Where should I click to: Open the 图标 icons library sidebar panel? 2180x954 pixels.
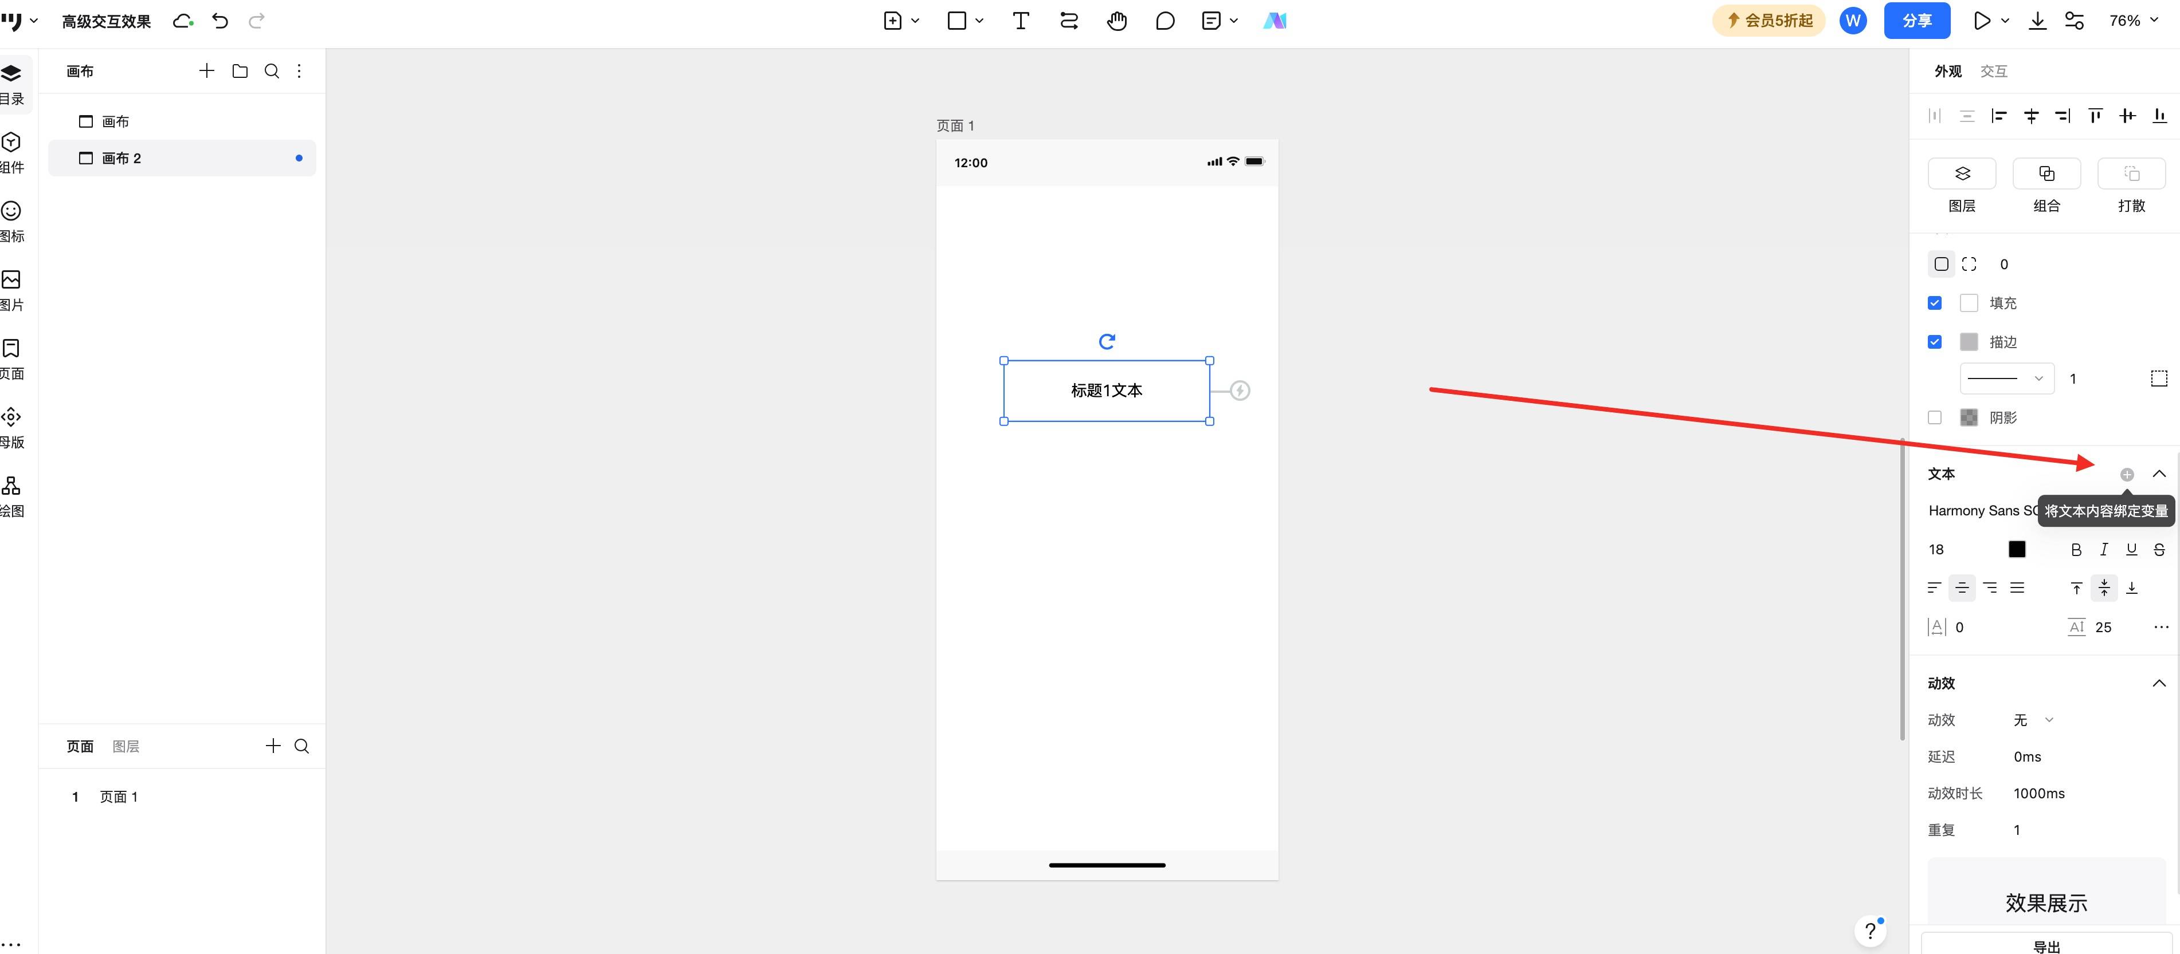(x=12, y=222)
